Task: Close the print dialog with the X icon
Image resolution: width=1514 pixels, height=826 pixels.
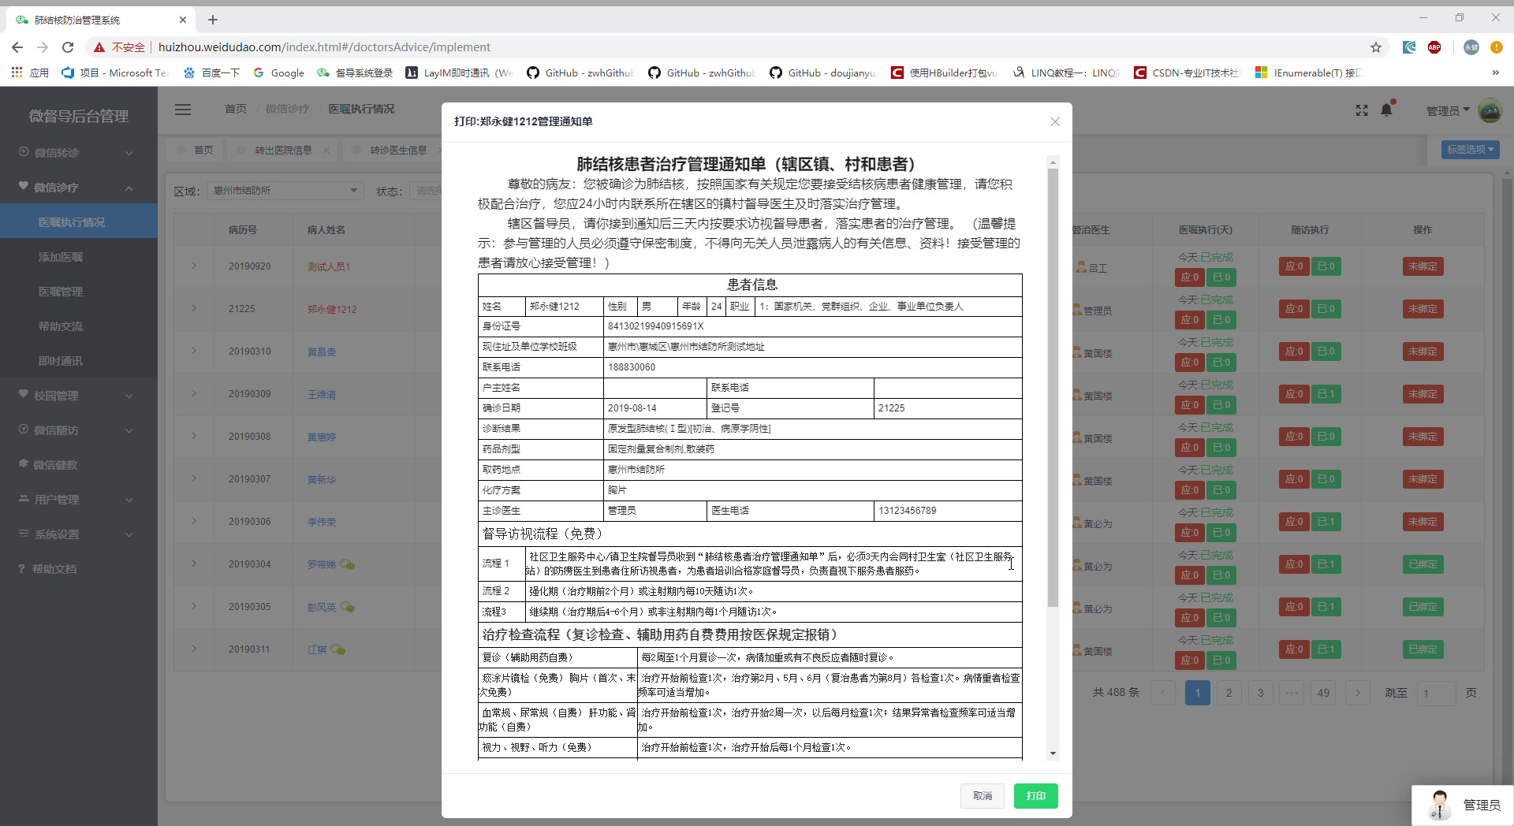Action: click(x=1055, y=121)
